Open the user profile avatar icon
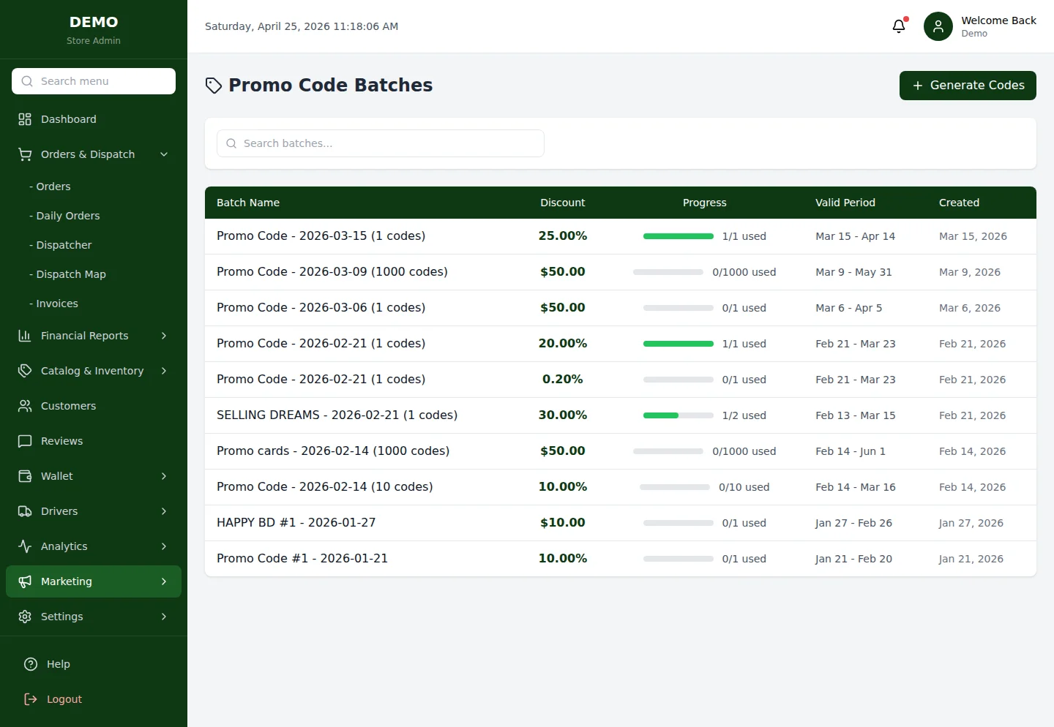Viewport: 1054px width, 727px height. (938, 26)
